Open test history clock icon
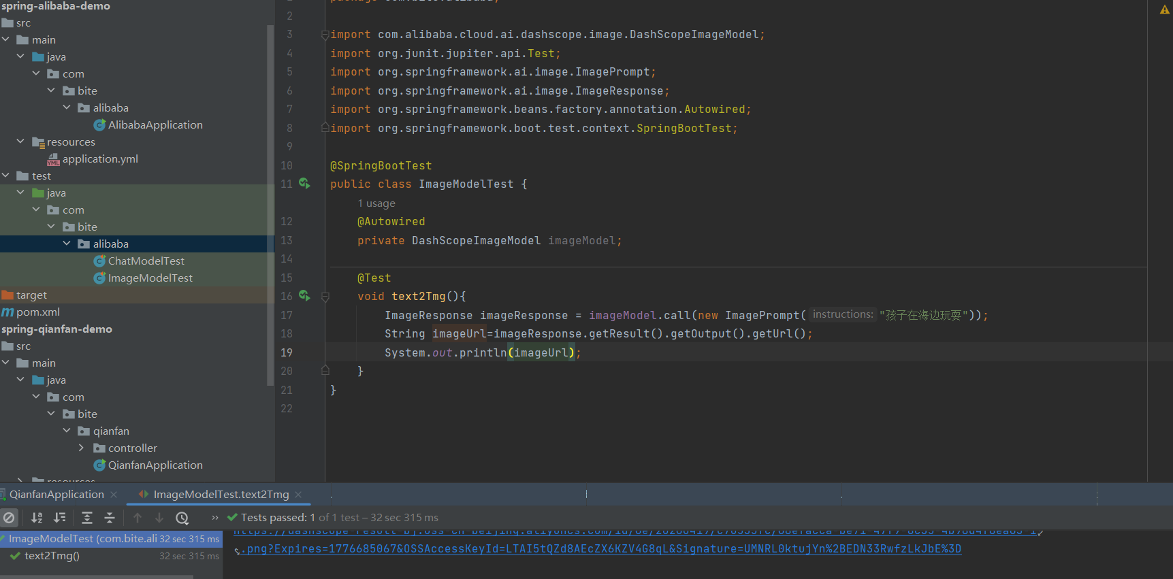Image resolution: width=1173 pixels, height=579 pixels. [182, 518]
